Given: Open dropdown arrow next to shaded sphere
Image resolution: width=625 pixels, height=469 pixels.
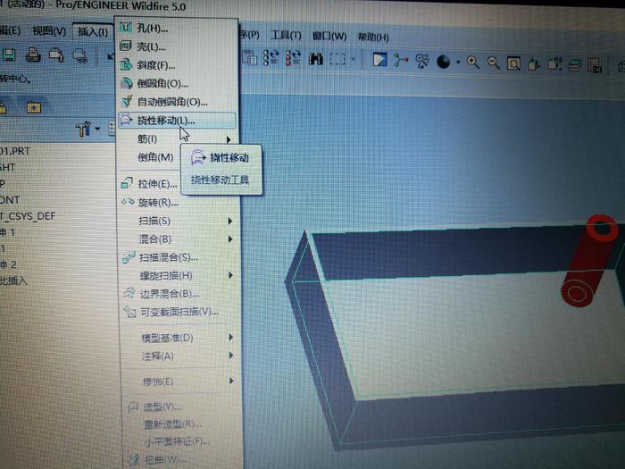Looking at the screenshot, I should (458, 63).
